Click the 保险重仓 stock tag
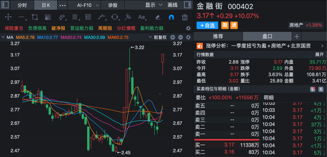This screenshot has width=327, height=157. (14, 28)
